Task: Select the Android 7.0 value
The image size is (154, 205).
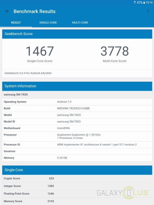Action: coord(64,102)
